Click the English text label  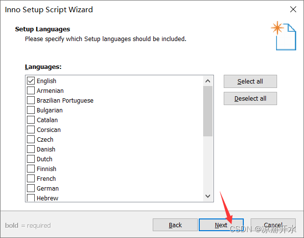tap(47, 81)
